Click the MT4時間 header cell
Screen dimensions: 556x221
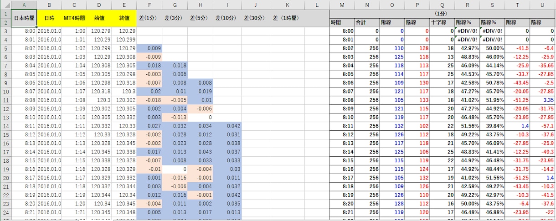[x=74, y=18]
